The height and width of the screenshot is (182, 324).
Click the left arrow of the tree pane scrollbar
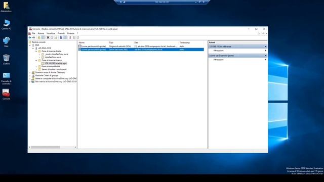click(x=29, y=147)
